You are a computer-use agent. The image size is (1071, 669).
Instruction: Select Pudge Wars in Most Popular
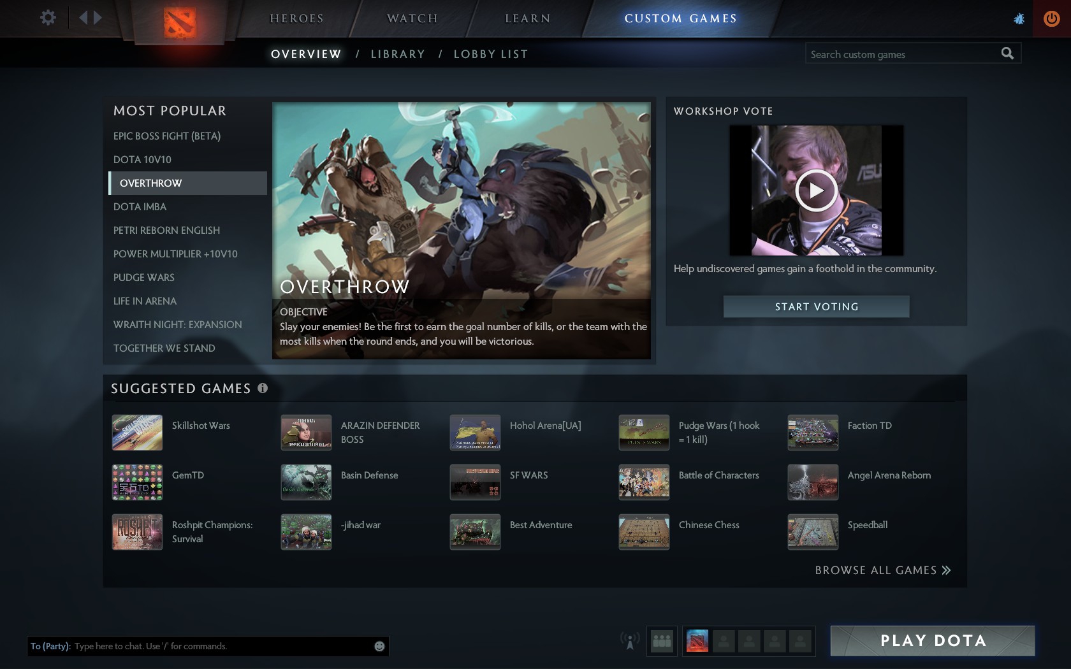point(144,277)
